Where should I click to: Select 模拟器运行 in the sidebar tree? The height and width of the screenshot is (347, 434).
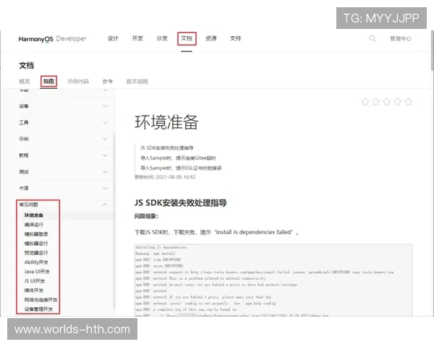coord(36,244)
